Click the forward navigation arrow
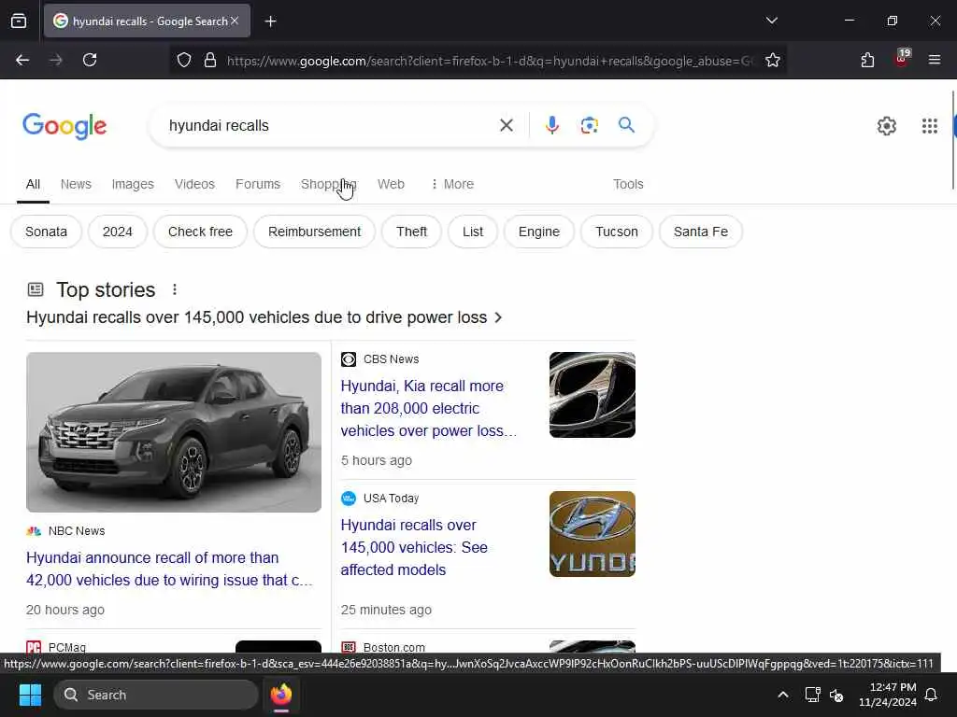This screenshot has width=957, height=717. [x=56, y=60]
